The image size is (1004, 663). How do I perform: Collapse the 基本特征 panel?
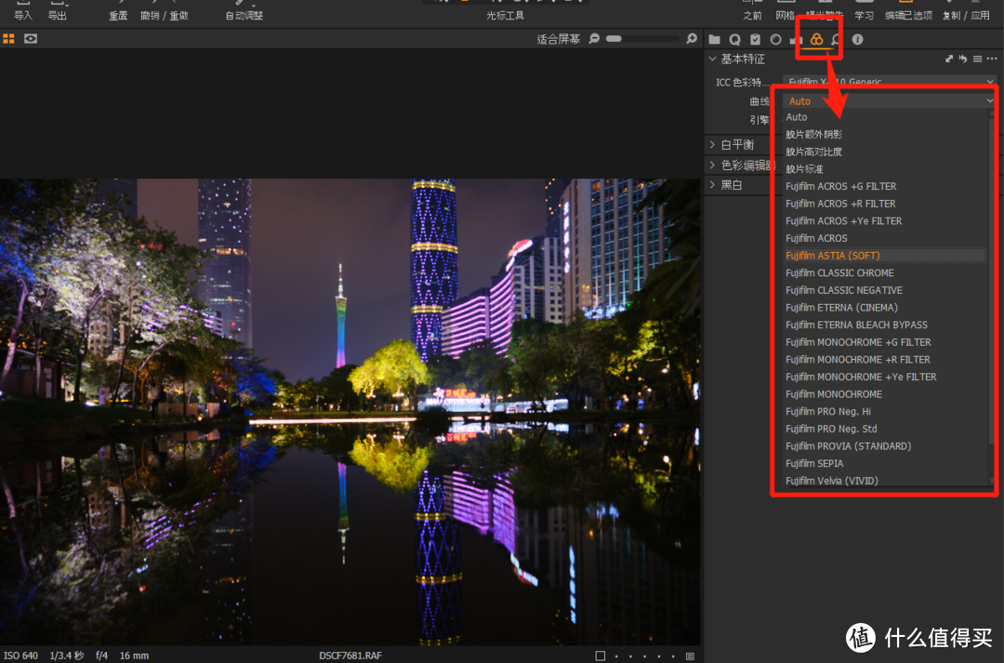click(713, 60)
